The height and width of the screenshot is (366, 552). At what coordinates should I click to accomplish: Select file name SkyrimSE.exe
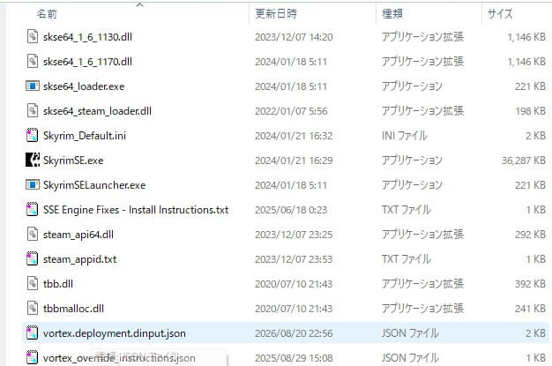point(73,161)
